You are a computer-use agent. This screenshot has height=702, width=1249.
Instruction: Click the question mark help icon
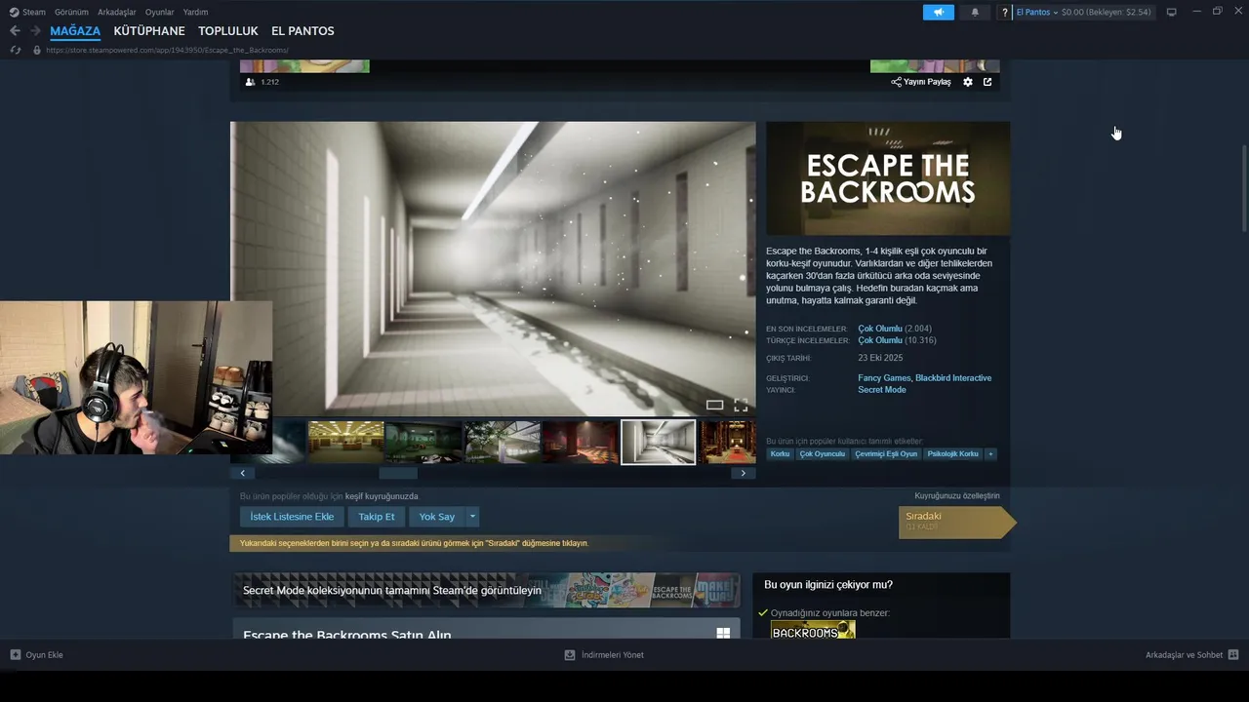[1005, 12]
